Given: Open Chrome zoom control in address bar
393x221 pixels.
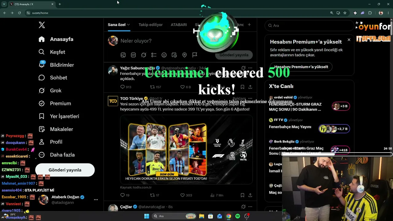Looking at the screenshot, I should (x=332, y=13).
